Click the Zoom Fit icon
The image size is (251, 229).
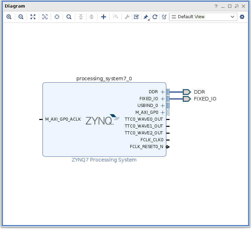33,17
